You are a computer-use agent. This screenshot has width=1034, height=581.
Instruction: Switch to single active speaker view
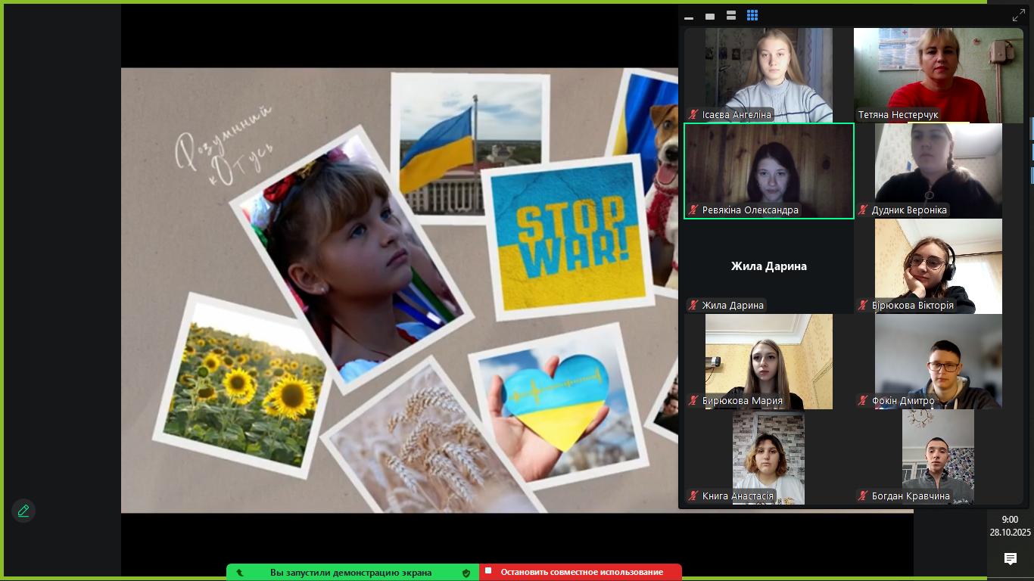click(710, 16)
